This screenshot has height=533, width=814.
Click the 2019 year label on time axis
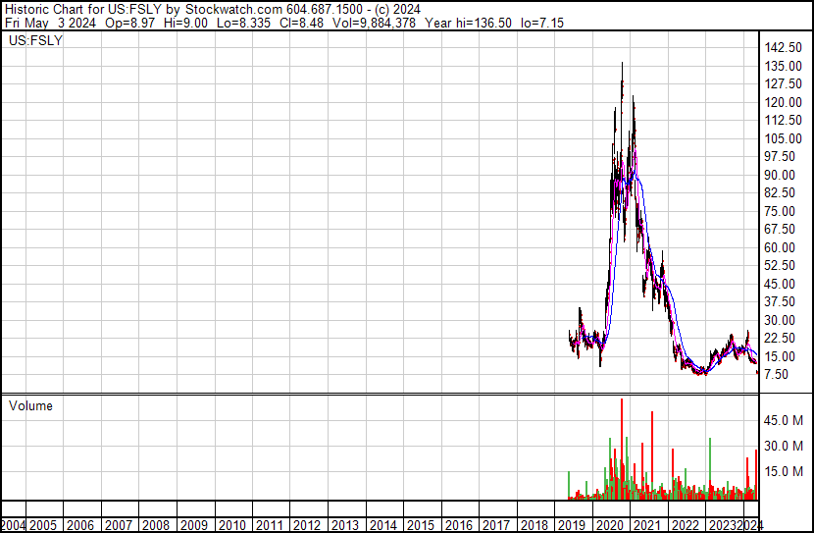coord(572,526)
